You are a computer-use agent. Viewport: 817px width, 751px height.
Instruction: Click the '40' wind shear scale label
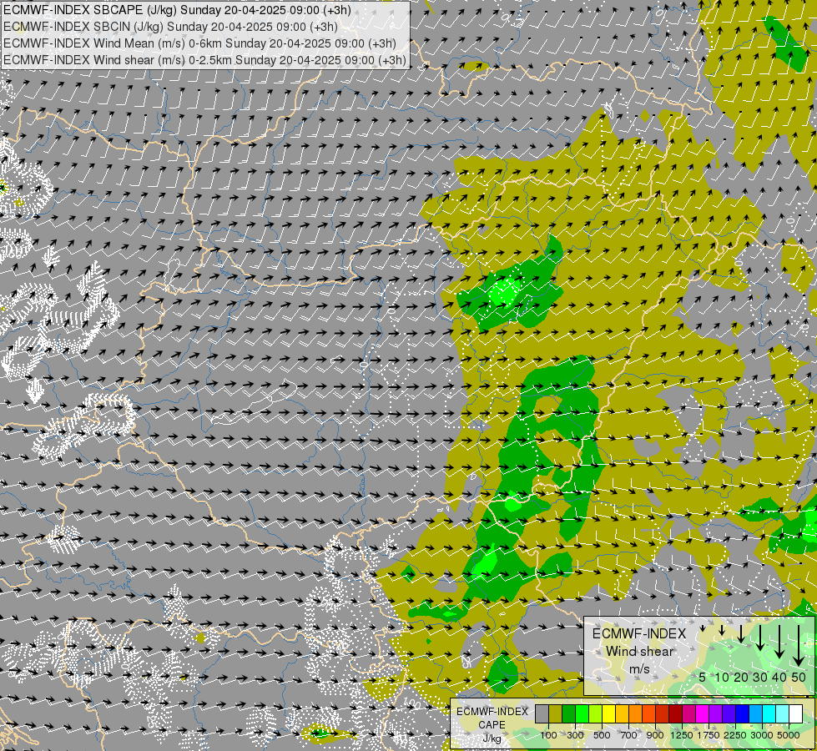coord(779,677)
